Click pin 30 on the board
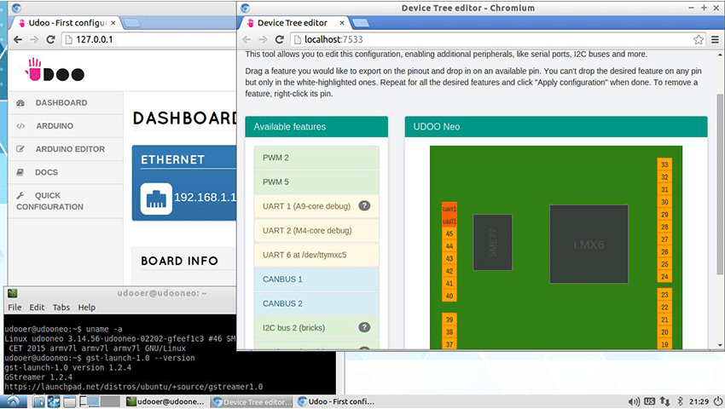Viewport: 725px width, 409px height. pos(664,202)
